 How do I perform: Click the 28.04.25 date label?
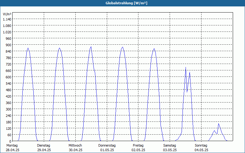(13, 150)
